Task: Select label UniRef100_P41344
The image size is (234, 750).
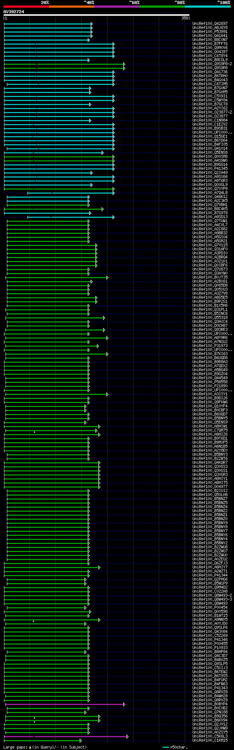Action: [210, 575]
